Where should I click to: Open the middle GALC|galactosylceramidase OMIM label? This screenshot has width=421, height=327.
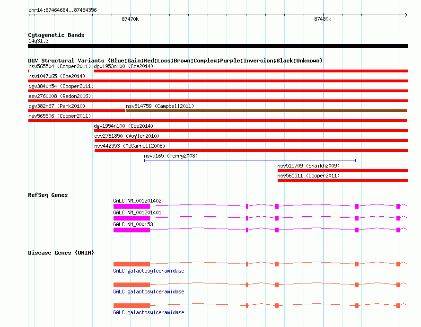tap(149, 292)
